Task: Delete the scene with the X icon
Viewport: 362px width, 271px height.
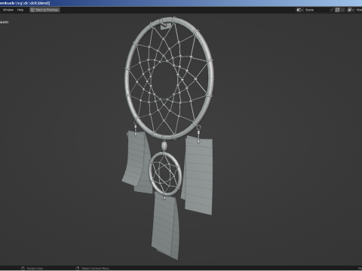Action: [x=342, y=10]
